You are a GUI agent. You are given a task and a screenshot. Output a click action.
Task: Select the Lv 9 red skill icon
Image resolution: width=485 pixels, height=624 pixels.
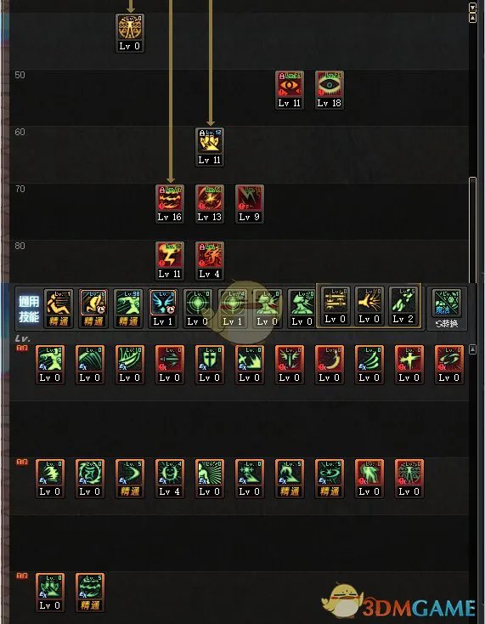pyautogui.click(x=249, y=204)
